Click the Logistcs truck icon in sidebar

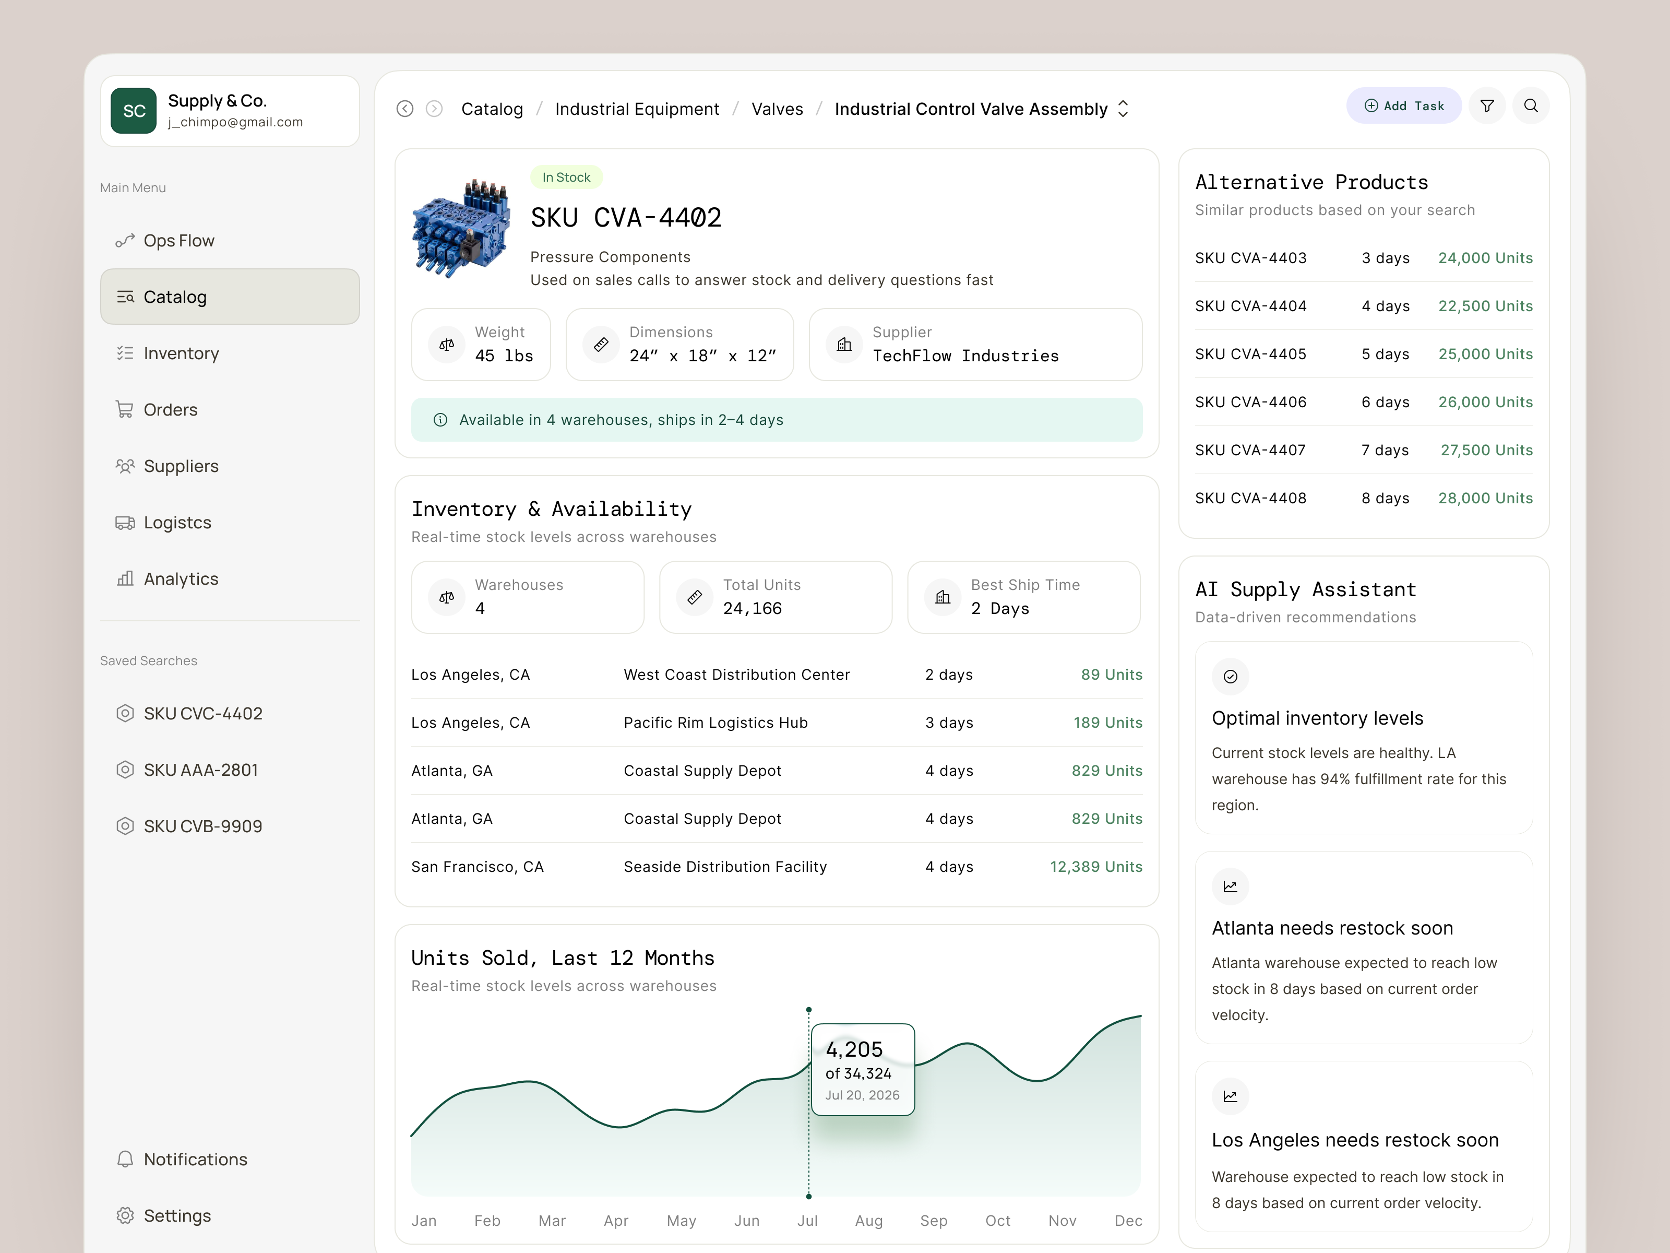pyautogui.click(x=125, y=523)
